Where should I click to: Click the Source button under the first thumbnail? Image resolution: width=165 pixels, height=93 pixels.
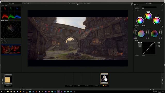click(9, 86)
